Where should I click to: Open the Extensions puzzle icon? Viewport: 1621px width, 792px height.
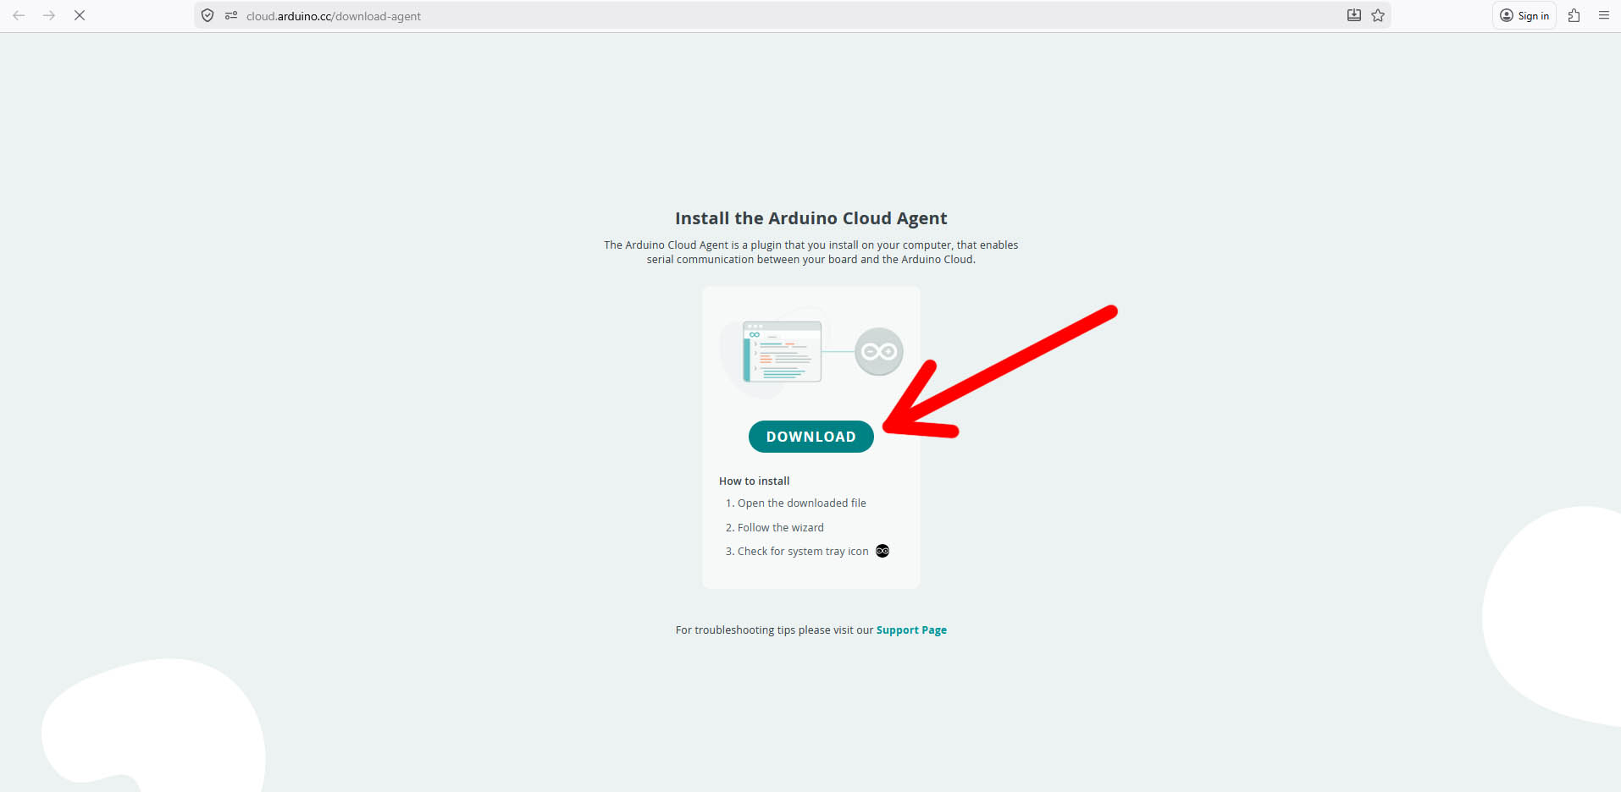click(x=1574, y=15)
